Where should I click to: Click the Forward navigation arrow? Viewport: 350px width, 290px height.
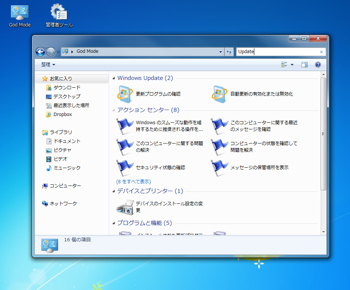(x=51, y=52)
